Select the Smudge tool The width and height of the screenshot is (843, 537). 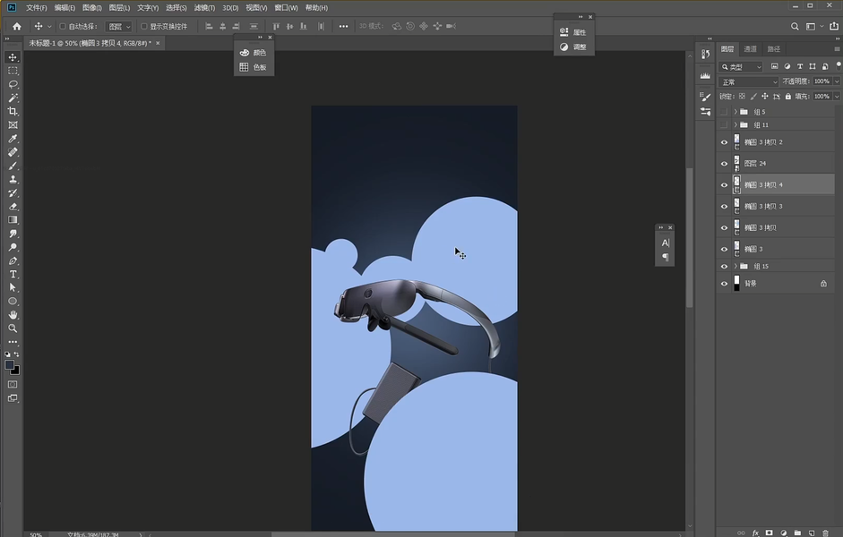tap(13, 234)
